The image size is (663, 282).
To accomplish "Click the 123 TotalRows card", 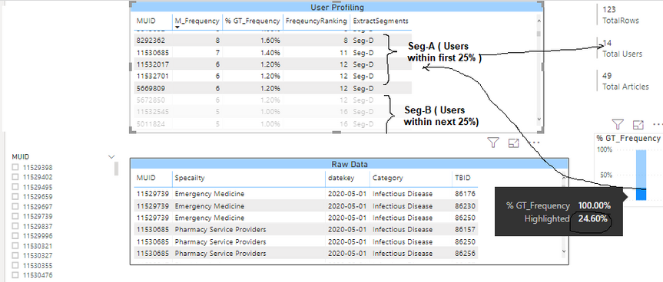I will coord(621,15).
